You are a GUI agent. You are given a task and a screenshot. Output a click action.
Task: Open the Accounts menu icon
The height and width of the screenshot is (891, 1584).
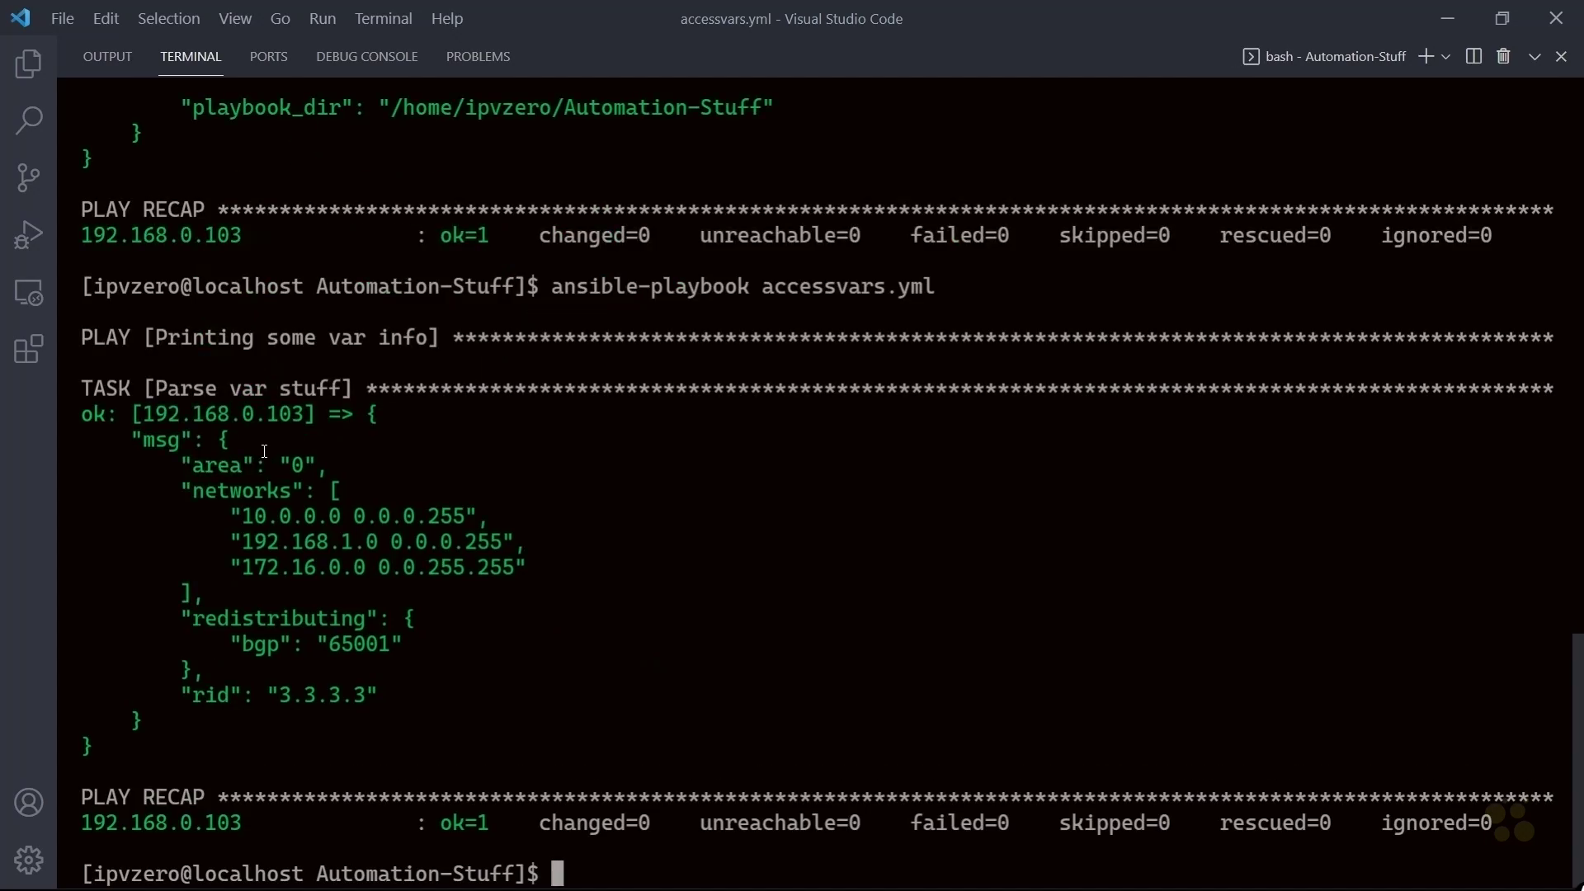point(29,803)
